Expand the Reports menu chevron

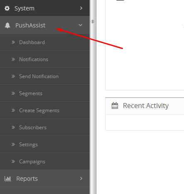tap(81, 179)
